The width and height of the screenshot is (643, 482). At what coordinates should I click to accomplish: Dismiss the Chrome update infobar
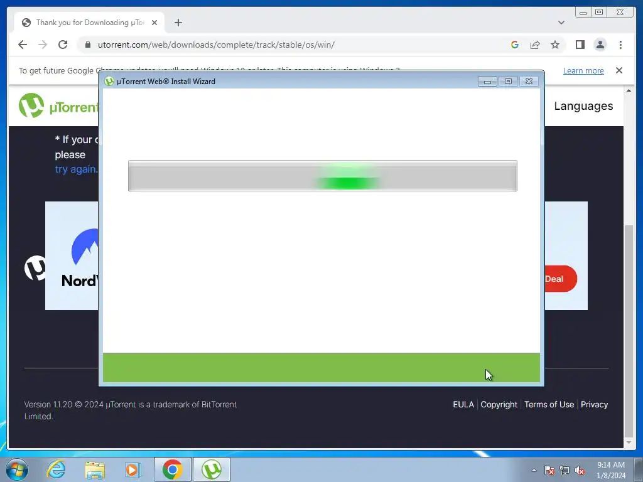(x=619, y=70)
